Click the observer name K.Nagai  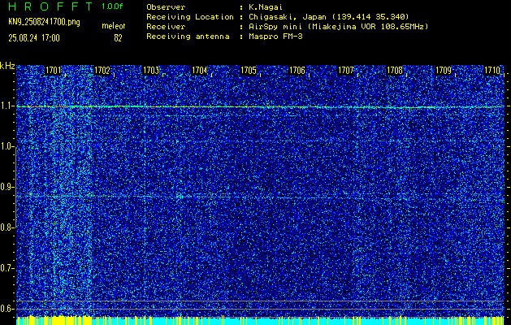(265, 7)
